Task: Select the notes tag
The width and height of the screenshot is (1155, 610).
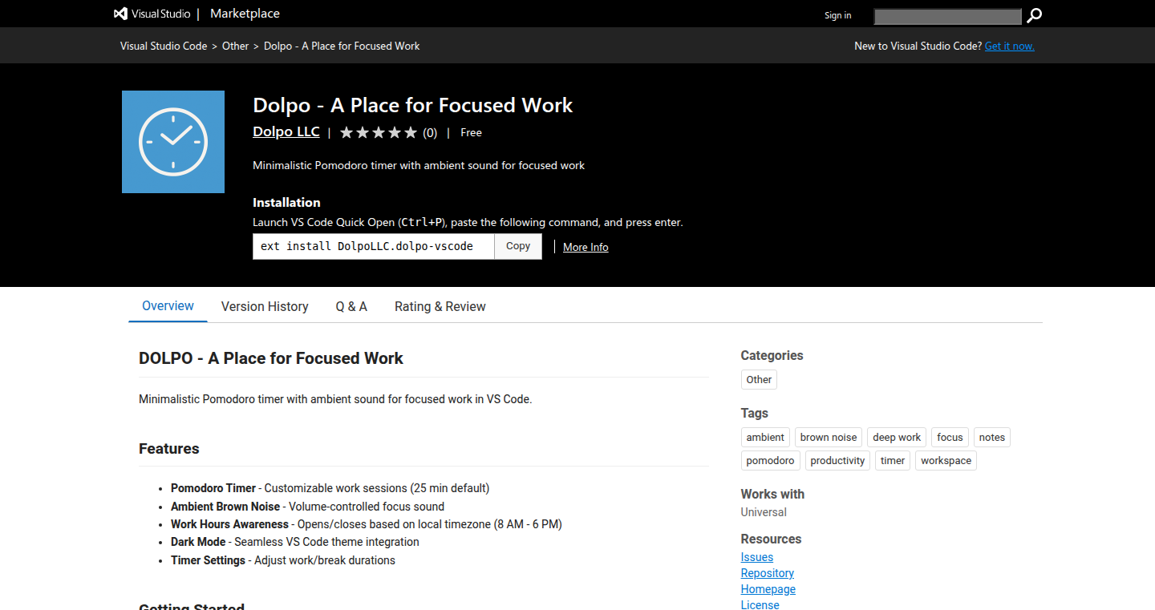Action: pos(992,438)
